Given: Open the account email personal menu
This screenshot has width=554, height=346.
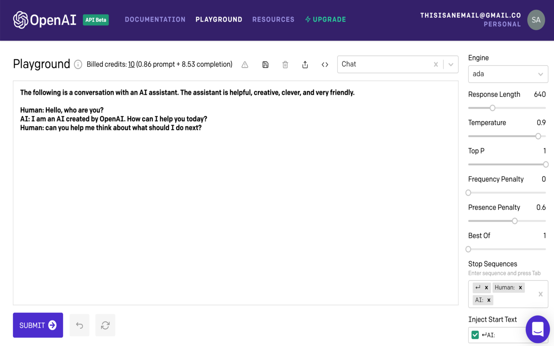Looking at the screenshot, I should pyautogui.click(x=470, y=20).
